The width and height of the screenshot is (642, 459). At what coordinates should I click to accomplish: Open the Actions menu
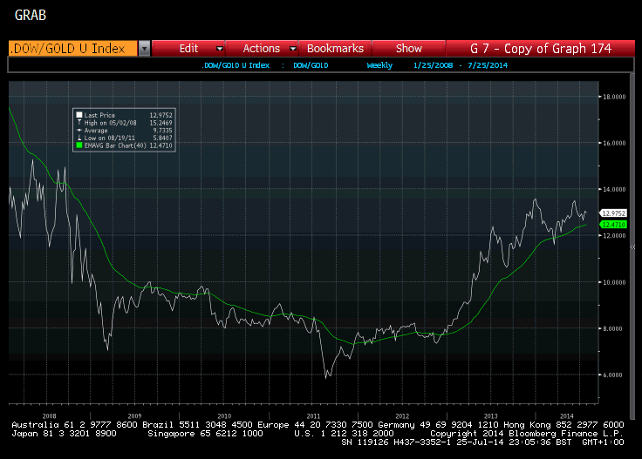click(261, 49)
